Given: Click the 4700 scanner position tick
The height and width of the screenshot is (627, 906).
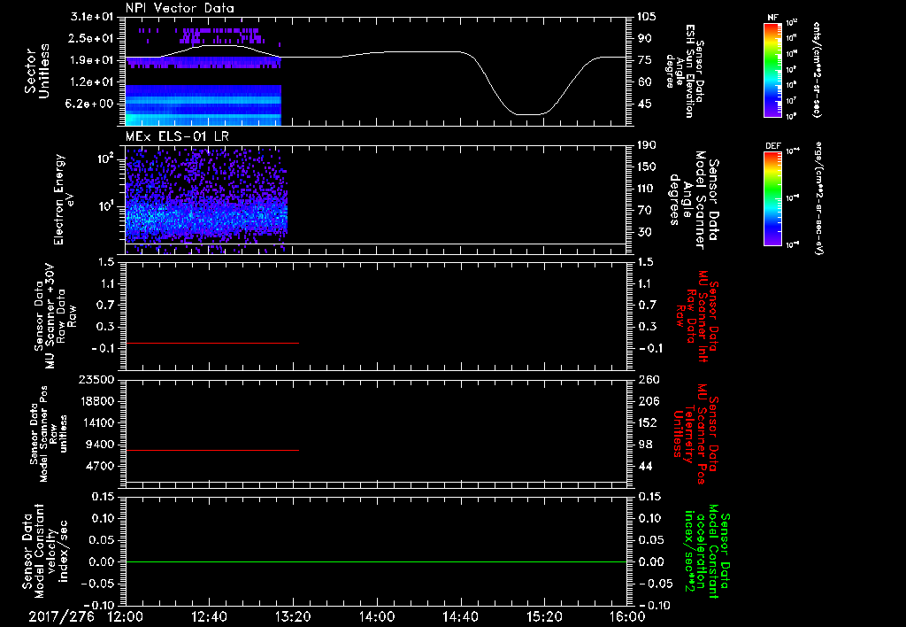Looking at the screenshot, I should tap(99, 466).
